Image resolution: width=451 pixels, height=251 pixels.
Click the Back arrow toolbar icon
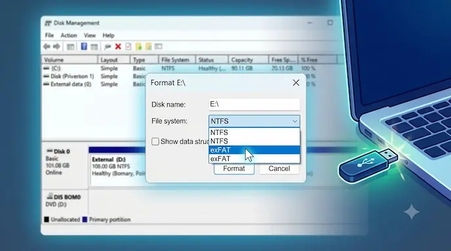[47, 46]
